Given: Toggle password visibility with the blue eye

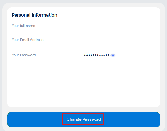Looking at the screenshot, I should click(x=113, y=55).
